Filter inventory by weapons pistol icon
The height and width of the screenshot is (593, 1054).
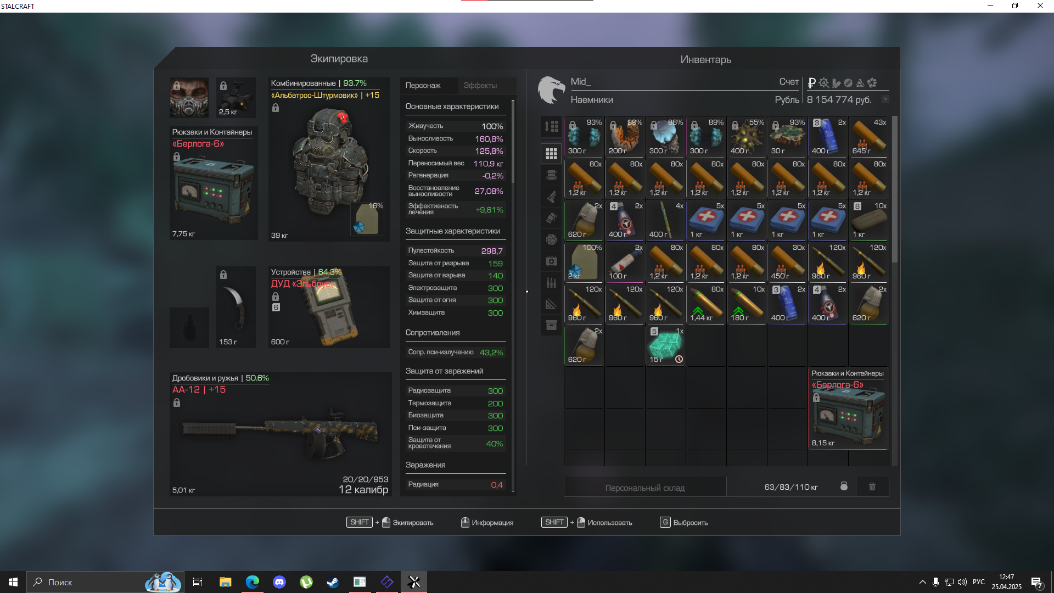[x=551, y=197]
